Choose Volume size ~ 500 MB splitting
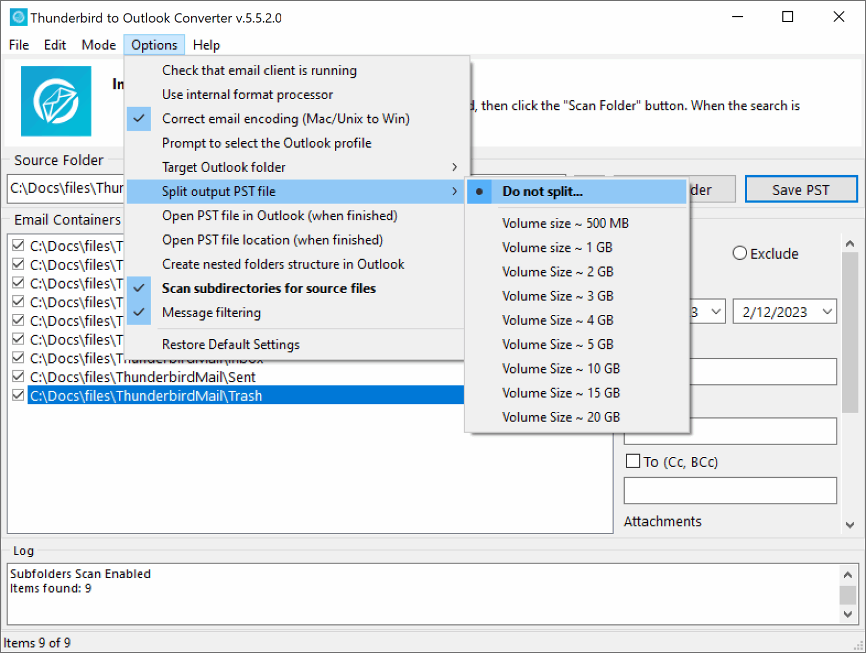Screen dimensions: 866x653 (x=565, y=223)
